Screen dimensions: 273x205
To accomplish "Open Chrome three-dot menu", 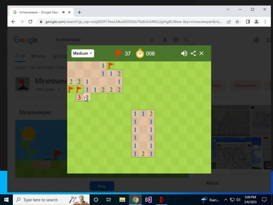I will [x=265, y=22].
